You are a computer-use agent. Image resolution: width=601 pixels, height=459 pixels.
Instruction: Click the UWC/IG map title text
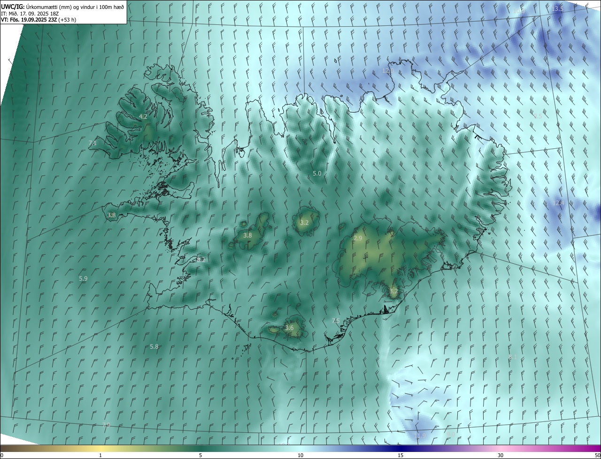click(62, 6)
